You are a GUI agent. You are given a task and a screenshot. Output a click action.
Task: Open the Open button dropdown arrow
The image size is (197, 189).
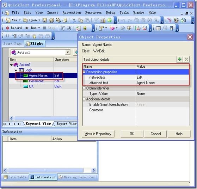point(39,20)
